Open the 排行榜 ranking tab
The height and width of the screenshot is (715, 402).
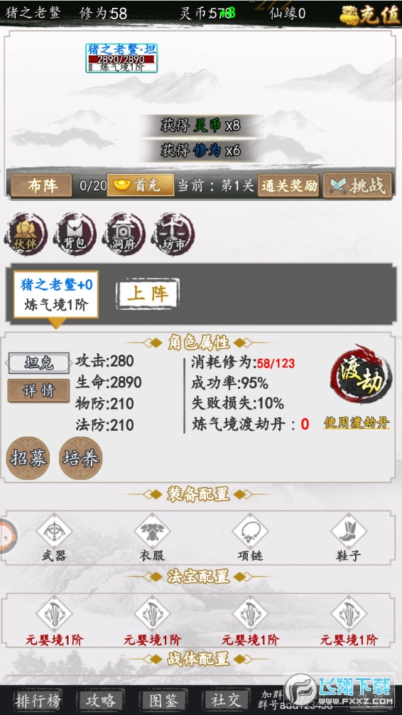pos(38,700)
